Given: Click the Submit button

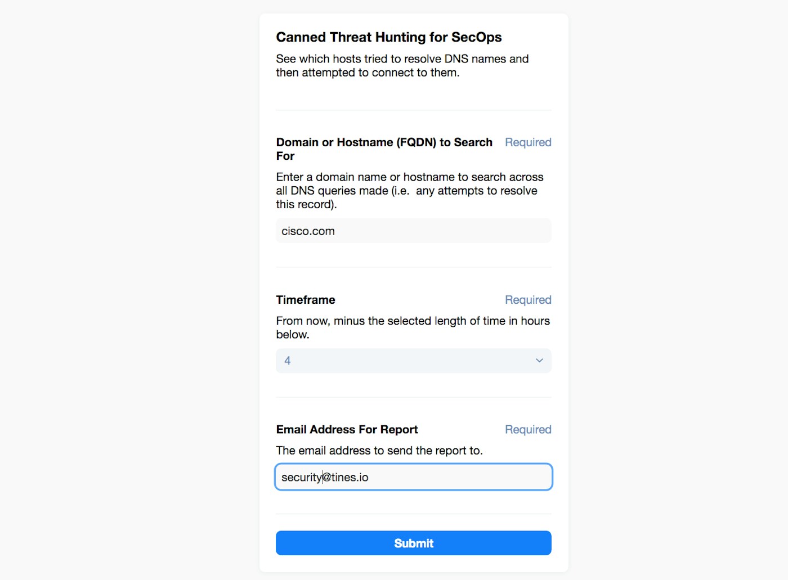Looking at the screenshot, I should point(413,543).
